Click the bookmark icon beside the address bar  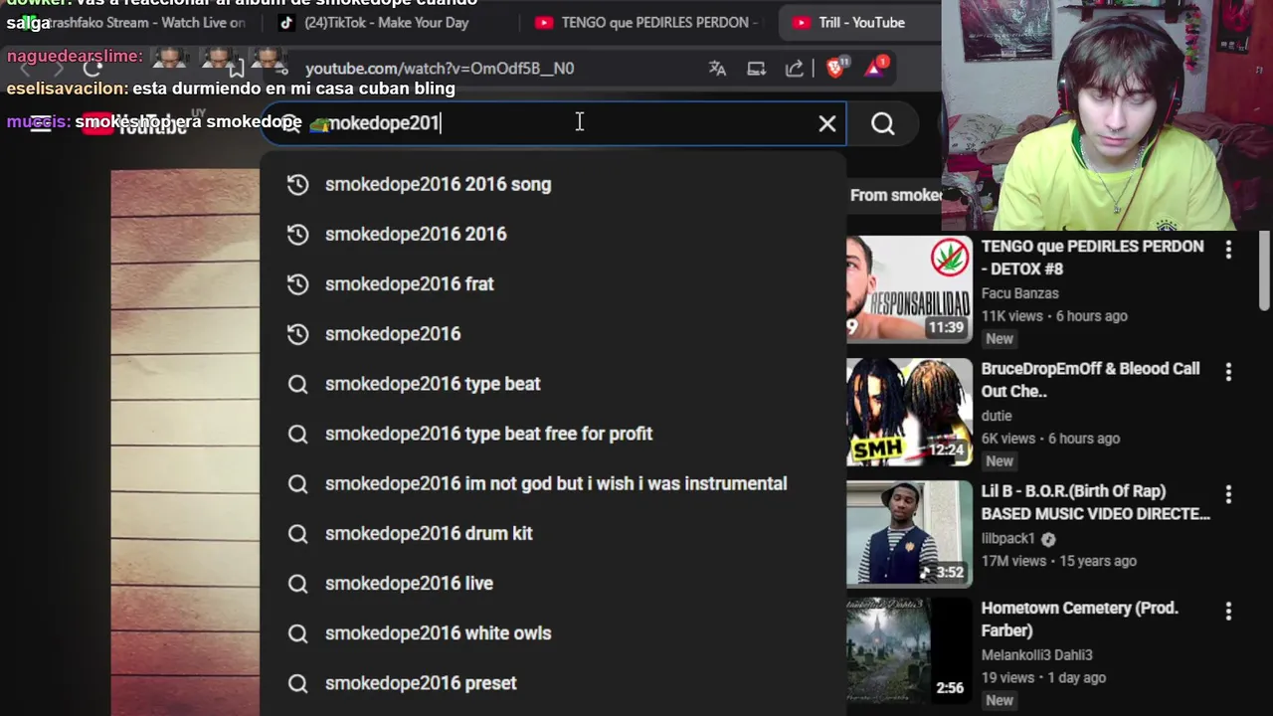(236, 69)
